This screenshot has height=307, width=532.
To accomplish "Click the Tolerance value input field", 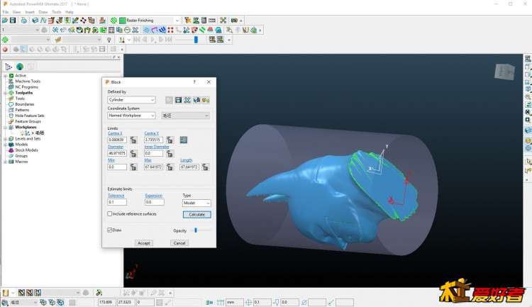I will [117, 202].
